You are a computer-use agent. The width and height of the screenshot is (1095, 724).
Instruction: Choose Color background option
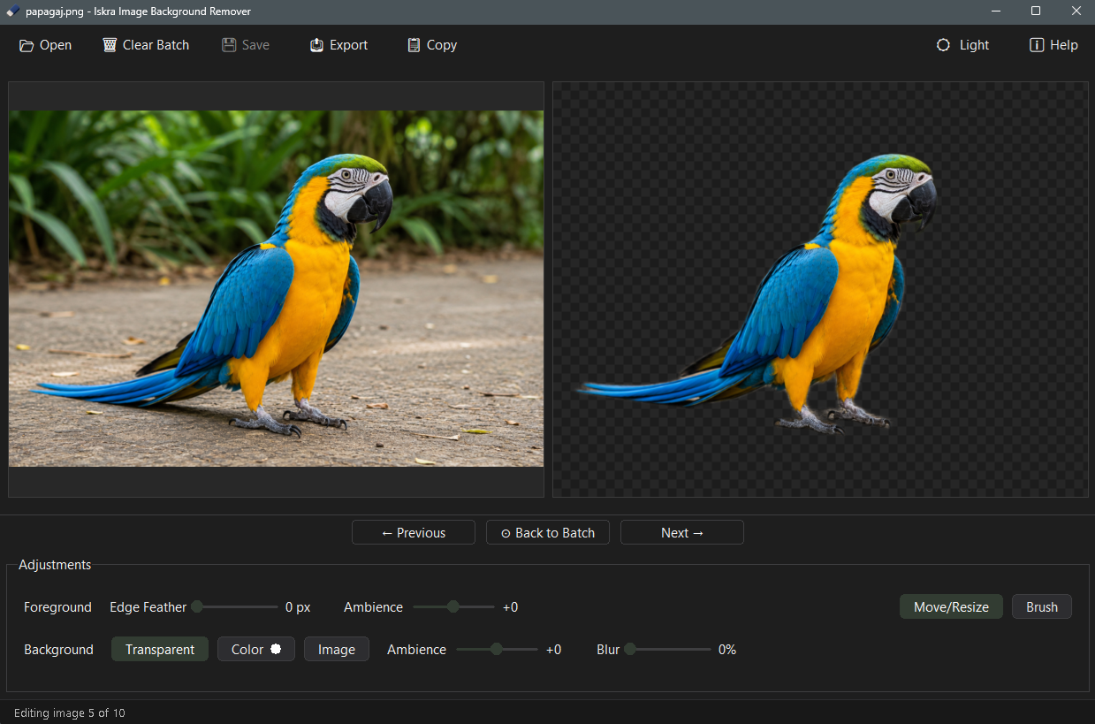coord(256,649)
